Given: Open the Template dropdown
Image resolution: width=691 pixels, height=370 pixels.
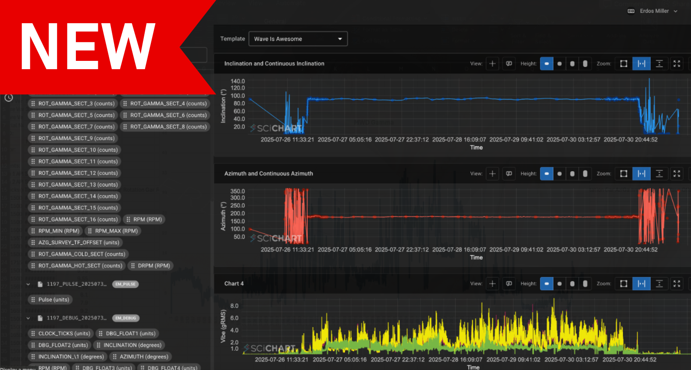Looking at the screenshot, I should (x=298, y=39).
